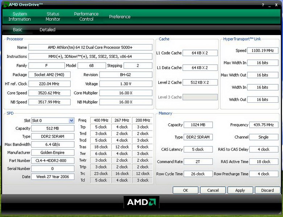Click the Model 6B value

(x=92, y=65)
